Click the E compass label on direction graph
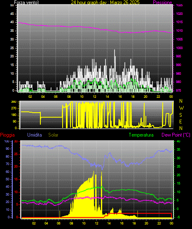 [x=180, y=121]
